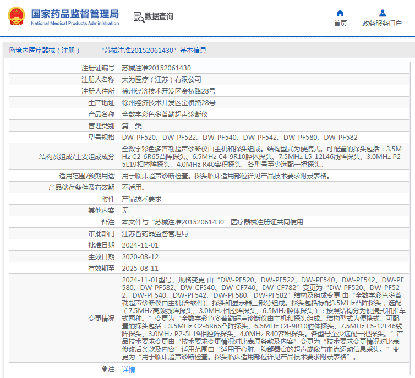Click intended use text 用于临床超声诊断检查

pyautogui.click(x=226, y=176)
